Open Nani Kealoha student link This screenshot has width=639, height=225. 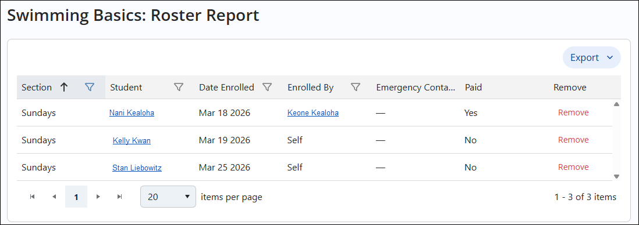(x=132, y=113)
